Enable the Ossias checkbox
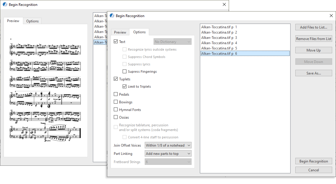This screenshot has height=184, width=336. click(x=116, y=117)
